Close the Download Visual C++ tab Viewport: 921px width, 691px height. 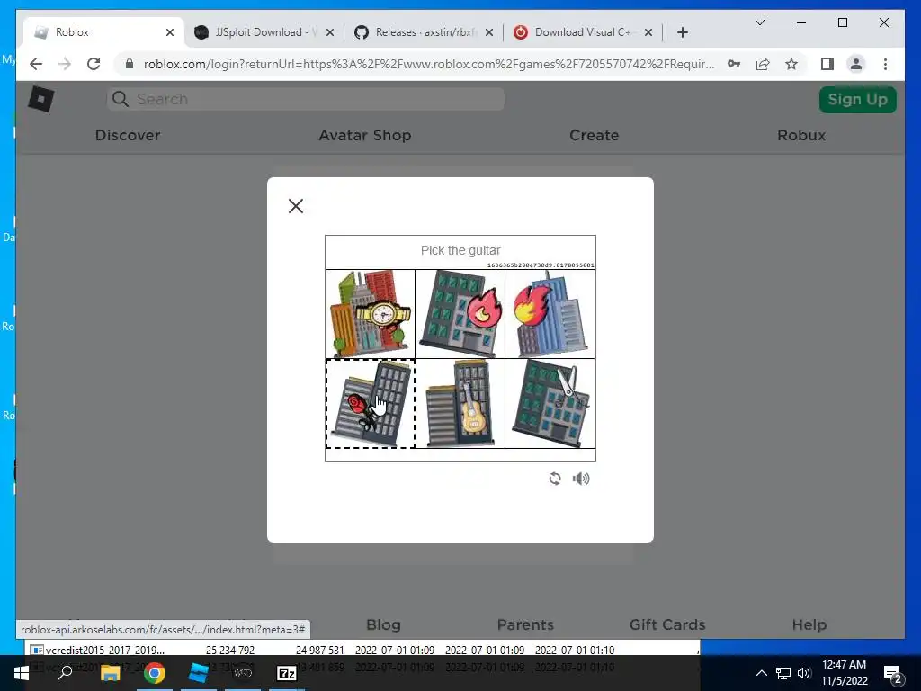point(648,32)
